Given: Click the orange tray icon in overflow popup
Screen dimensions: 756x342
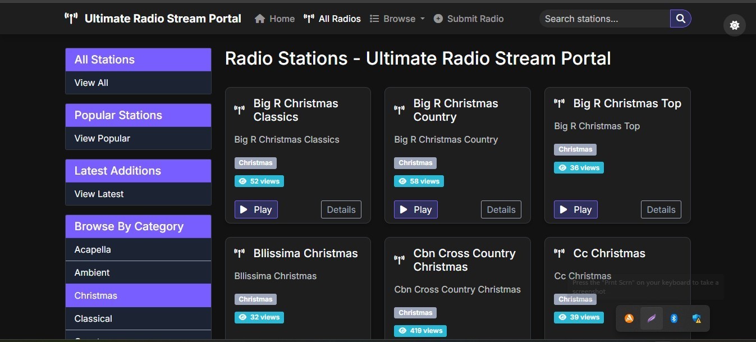Looking at the screenshot, I should click(629, 318).
